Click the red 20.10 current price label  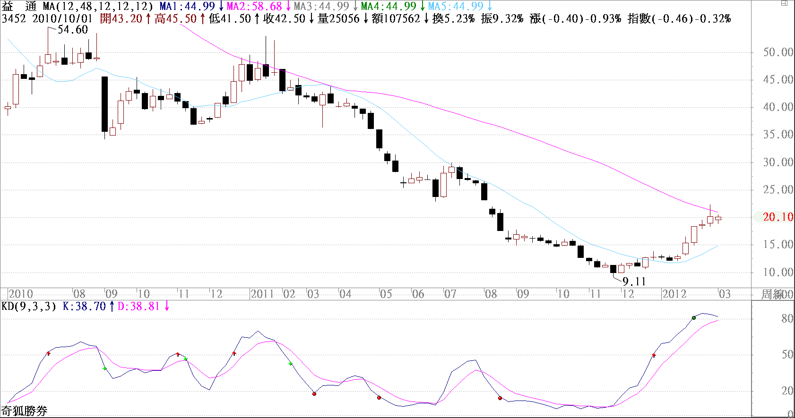coord(778,217)
